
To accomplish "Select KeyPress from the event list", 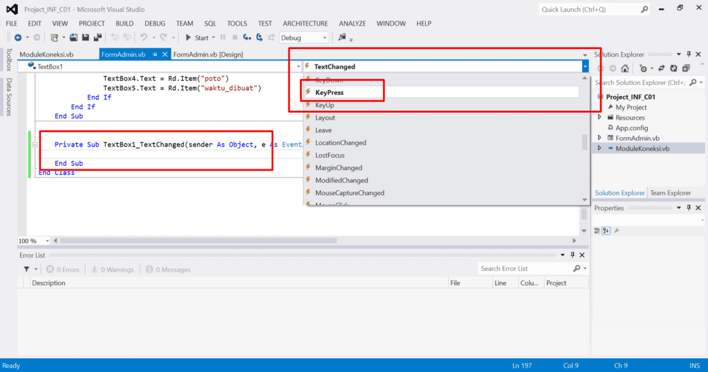I will [330, 92].
